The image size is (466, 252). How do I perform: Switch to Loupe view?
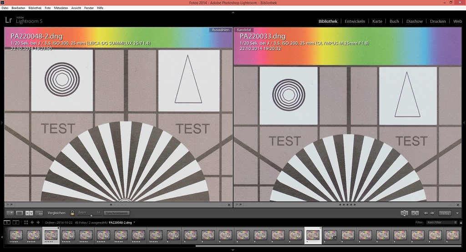(x=20, y=213)
